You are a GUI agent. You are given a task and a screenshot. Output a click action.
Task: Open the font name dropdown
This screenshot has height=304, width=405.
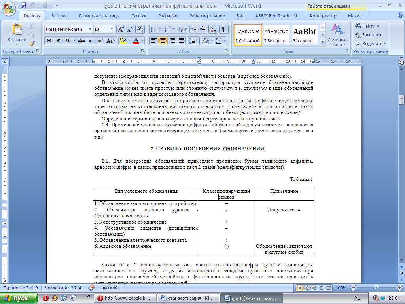pyautogui.click(x=90, y=29)
